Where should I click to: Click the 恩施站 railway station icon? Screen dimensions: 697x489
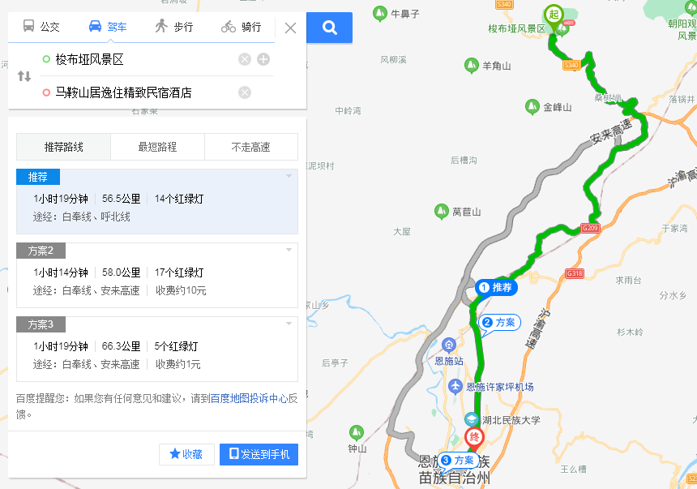tap(448, 345)
